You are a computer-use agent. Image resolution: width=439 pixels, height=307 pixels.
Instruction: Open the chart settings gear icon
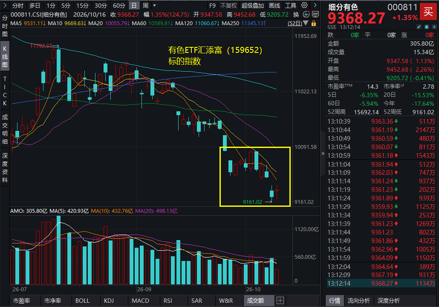coord(304,5)
